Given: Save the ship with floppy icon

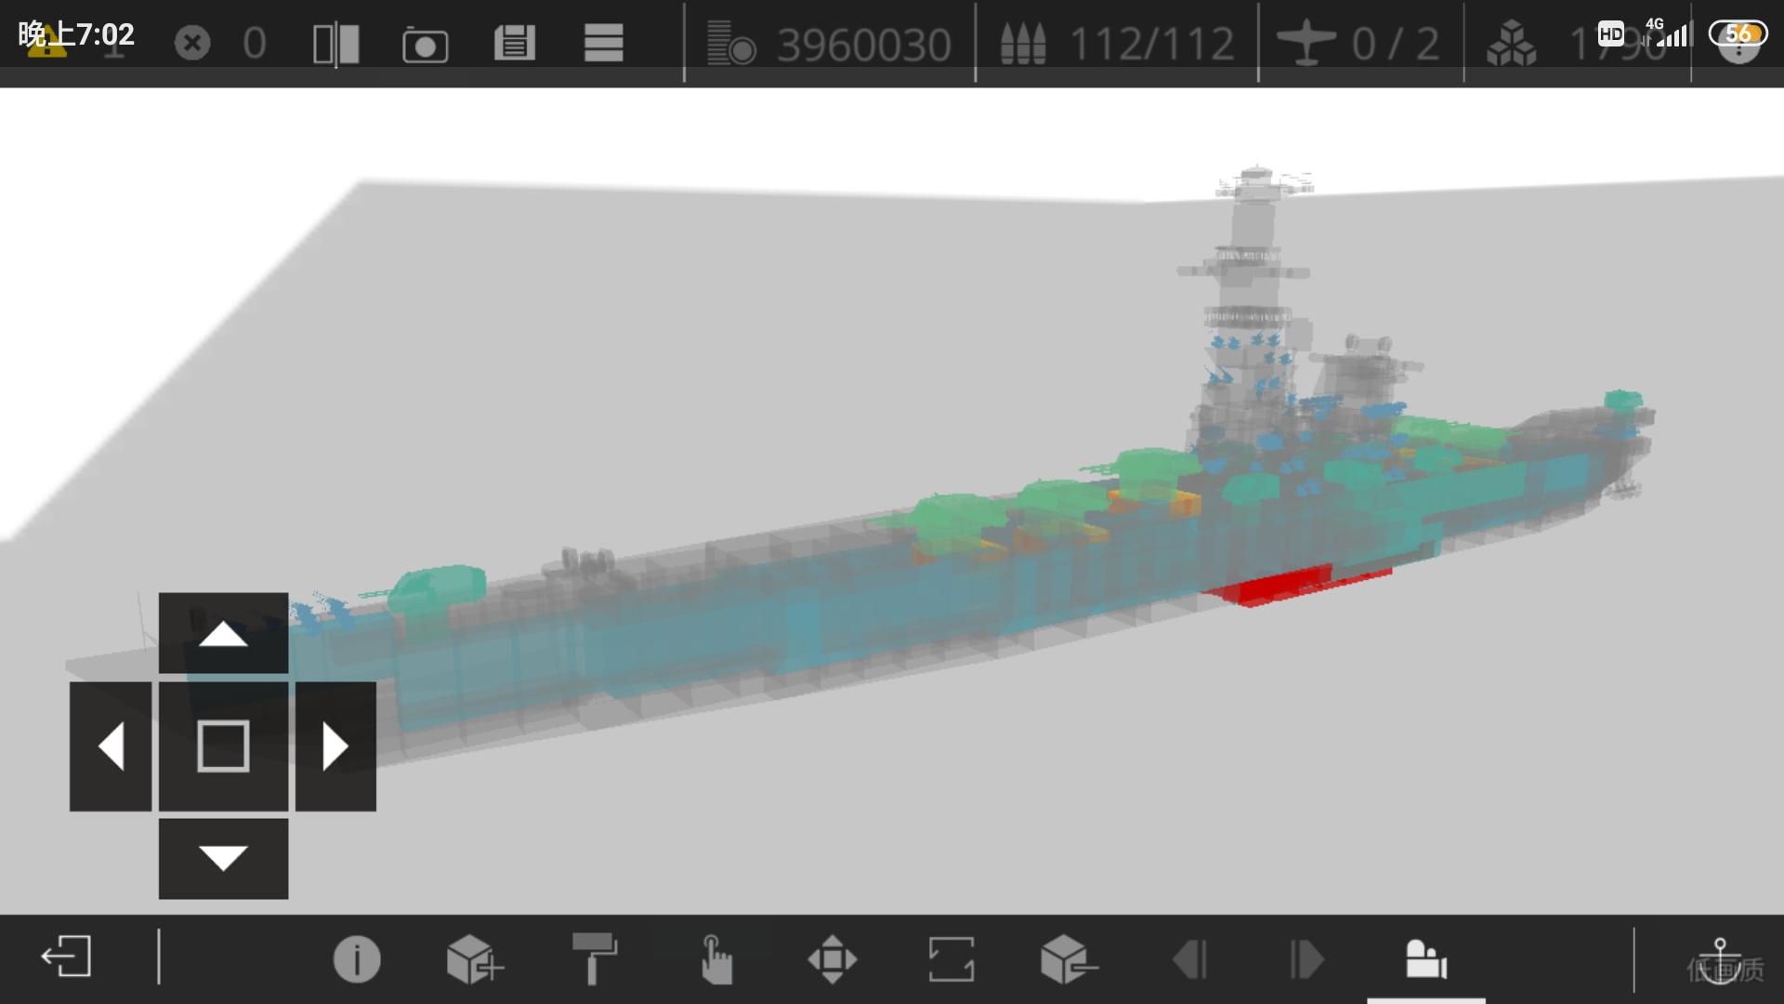Looking at the screenshot, I should click(x=514, y=44).
